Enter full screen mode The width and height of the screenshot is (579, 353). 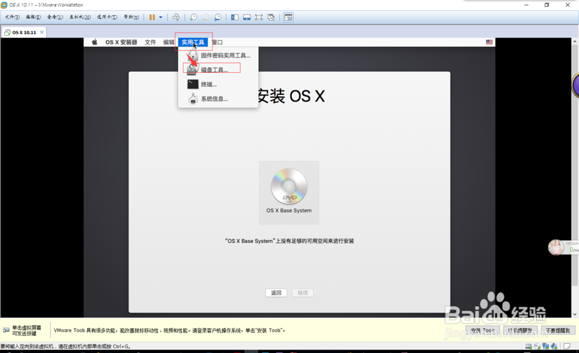[259, 17]
